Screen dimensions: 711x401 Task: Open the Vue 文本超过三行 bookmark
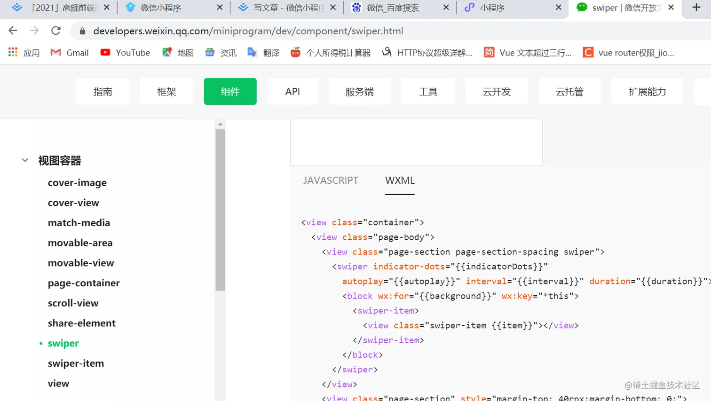(x=528, y=53)
